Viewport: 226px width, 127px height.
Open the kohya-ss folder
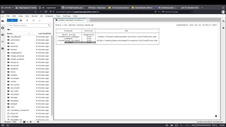[14, 62]
